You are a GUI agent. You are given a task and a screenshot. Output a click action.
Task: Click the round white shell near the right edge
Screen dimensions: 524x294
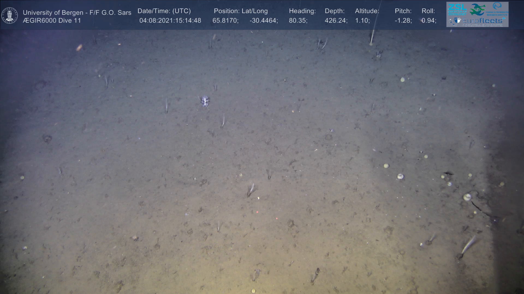[x=467, y=197]
